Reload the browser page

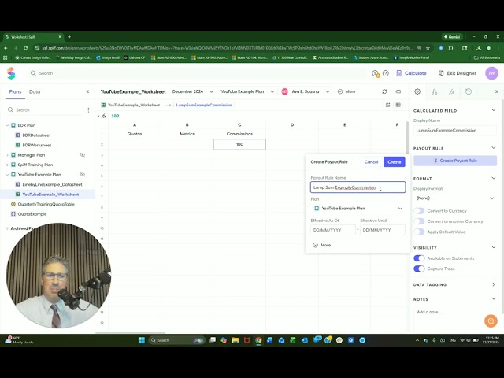click(x=25, y=48)
